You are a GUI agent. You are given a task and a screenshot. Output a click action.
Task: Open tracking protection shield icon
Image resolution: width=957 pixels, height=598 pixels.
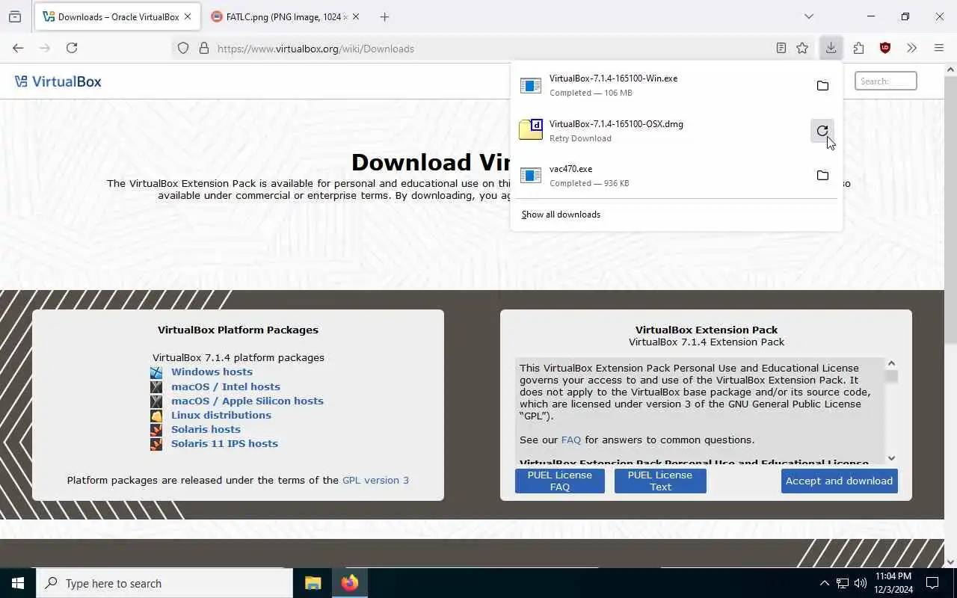183,49
